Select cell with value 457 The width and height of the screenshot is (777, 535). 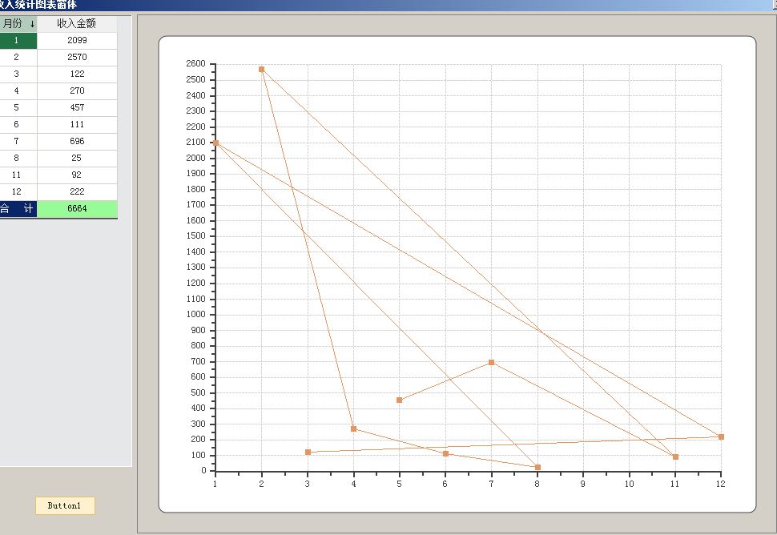[78, 108]
